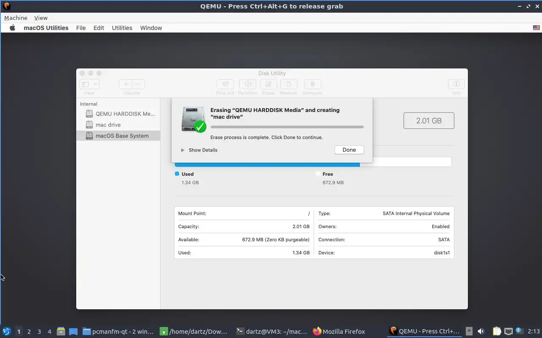542x338 pixels.
Task: Click the Internal sidebar section header
Action: [88, 104]
